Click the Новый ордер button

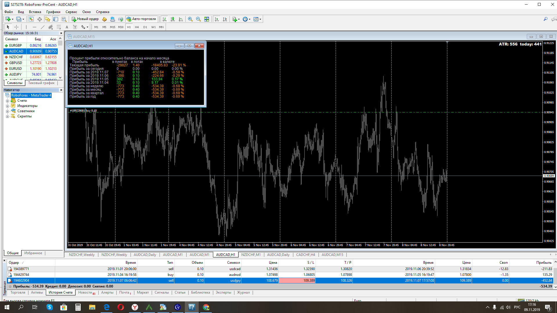(85, 19)
